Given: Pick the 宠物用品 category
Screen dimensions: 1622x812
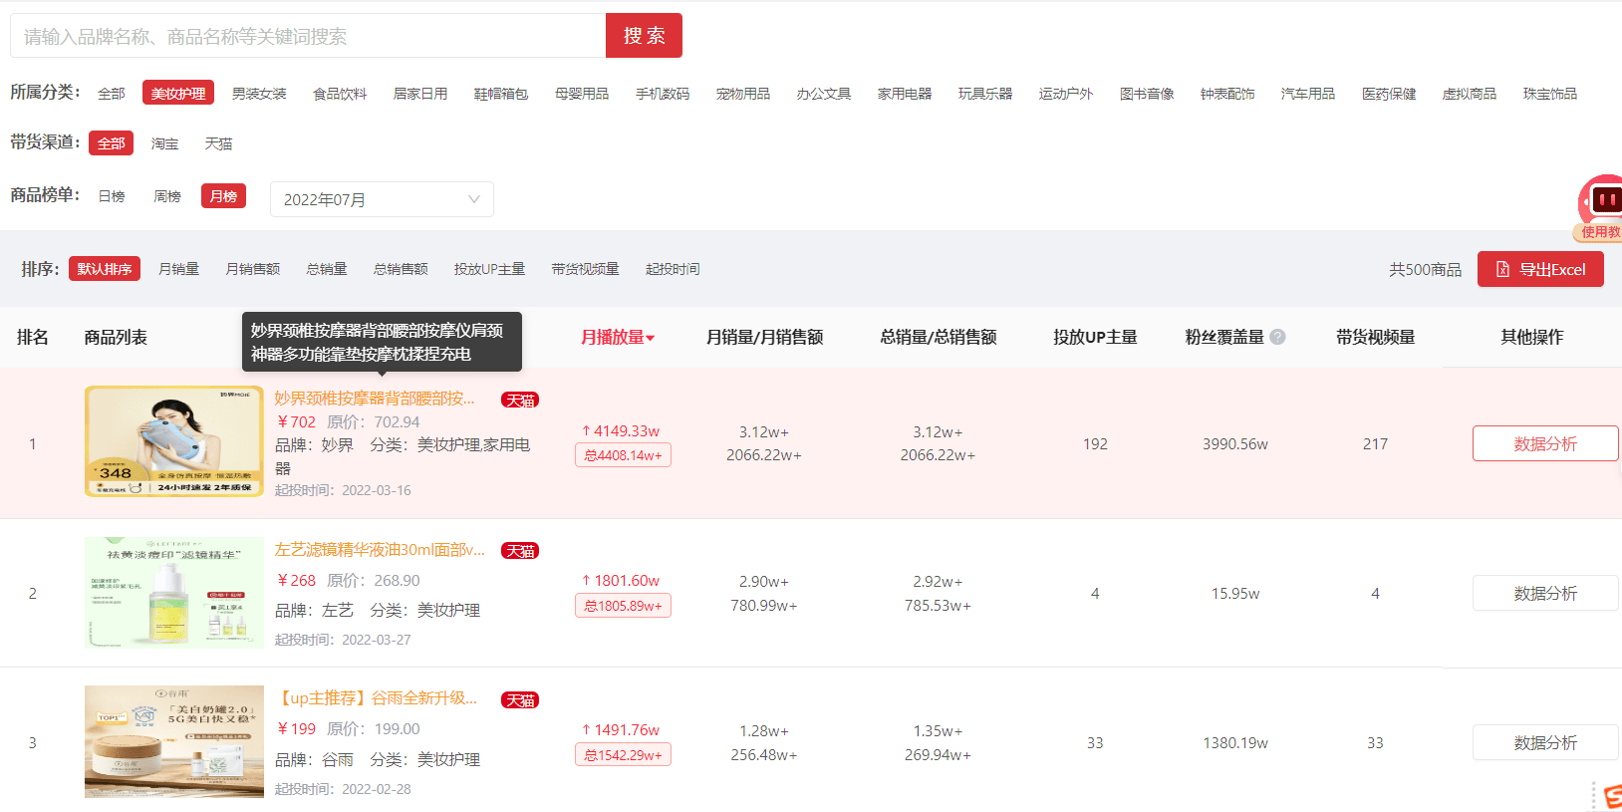Looking at the screenshot, I should click(743, 94).
